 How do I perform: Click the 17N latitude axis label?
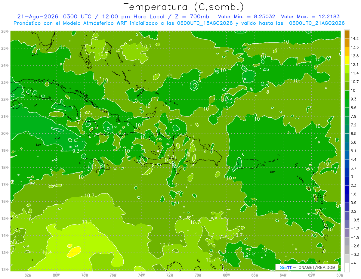(x=5, y=184)
